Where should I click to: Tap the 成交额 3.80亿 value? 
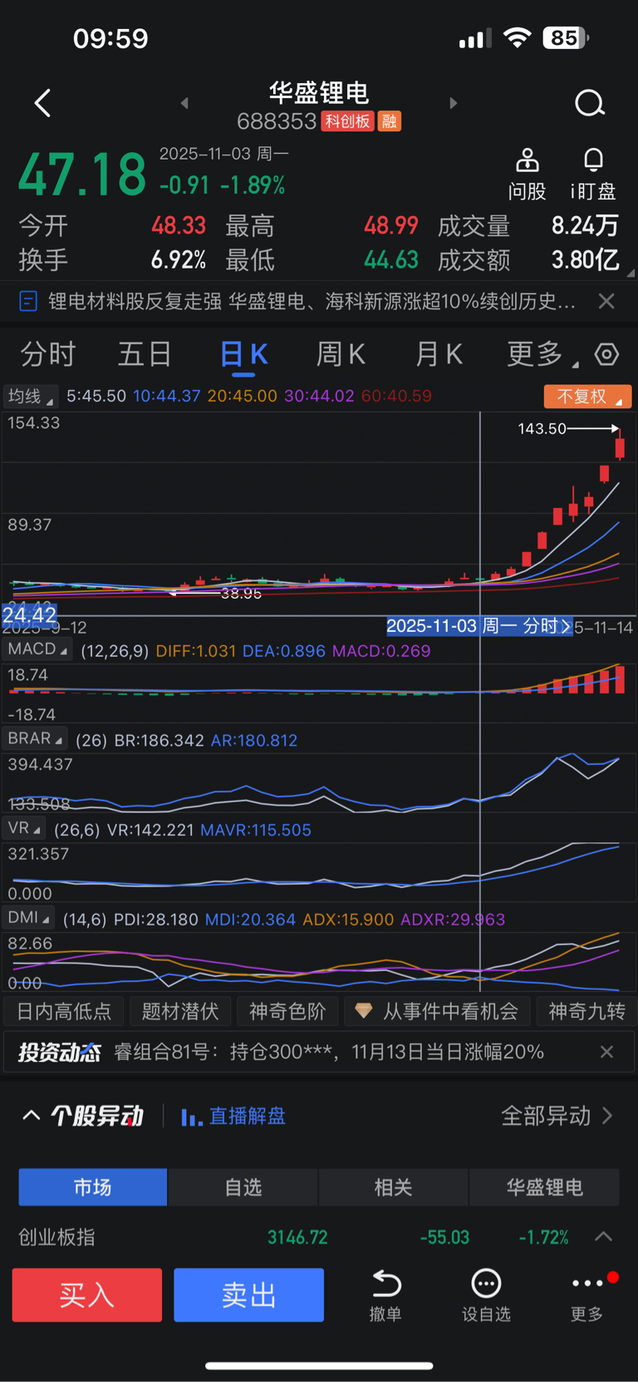pos(586,260)
